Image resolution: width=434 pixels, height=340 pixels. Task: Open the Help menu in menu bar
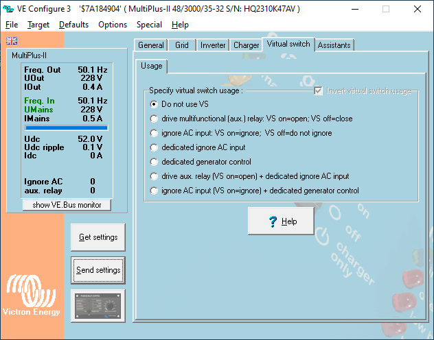click(x=180, y=25)
